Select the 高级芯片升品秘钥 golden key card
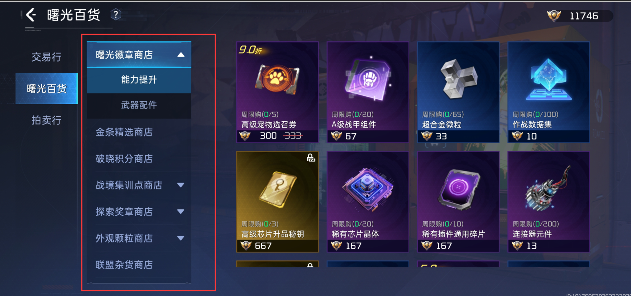The width and height of the screenshot is (631, 296). coord(277,202)
